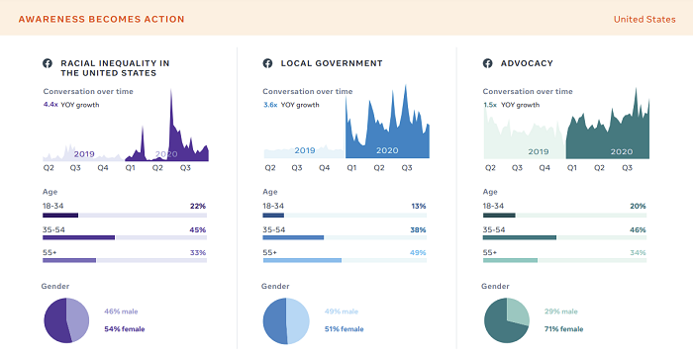Click the Gender label in Local Government panel
The width and height of the screenshot is (693, 356).
click(275, 286)
